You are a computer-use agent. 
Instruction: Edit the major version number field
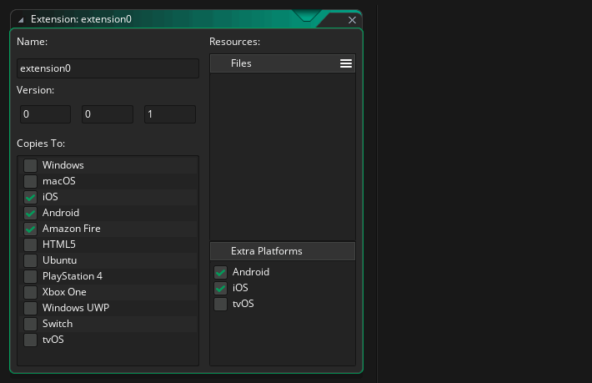[45, 114]
